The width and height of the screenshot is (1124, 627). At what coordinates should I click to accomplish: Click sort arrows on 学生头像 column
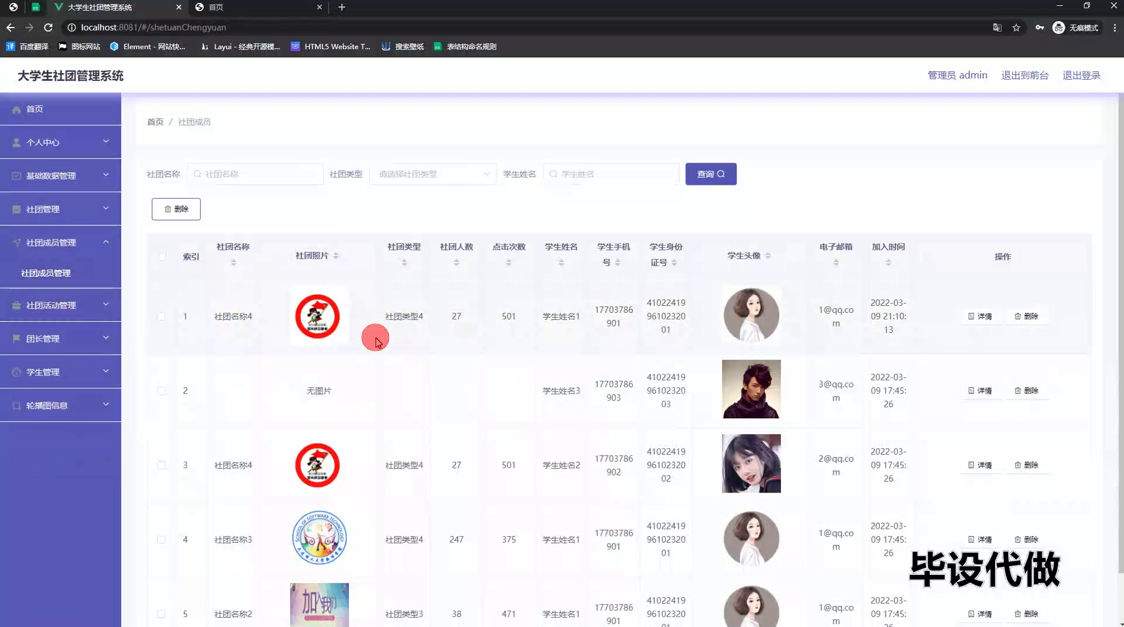pos(768,256)
